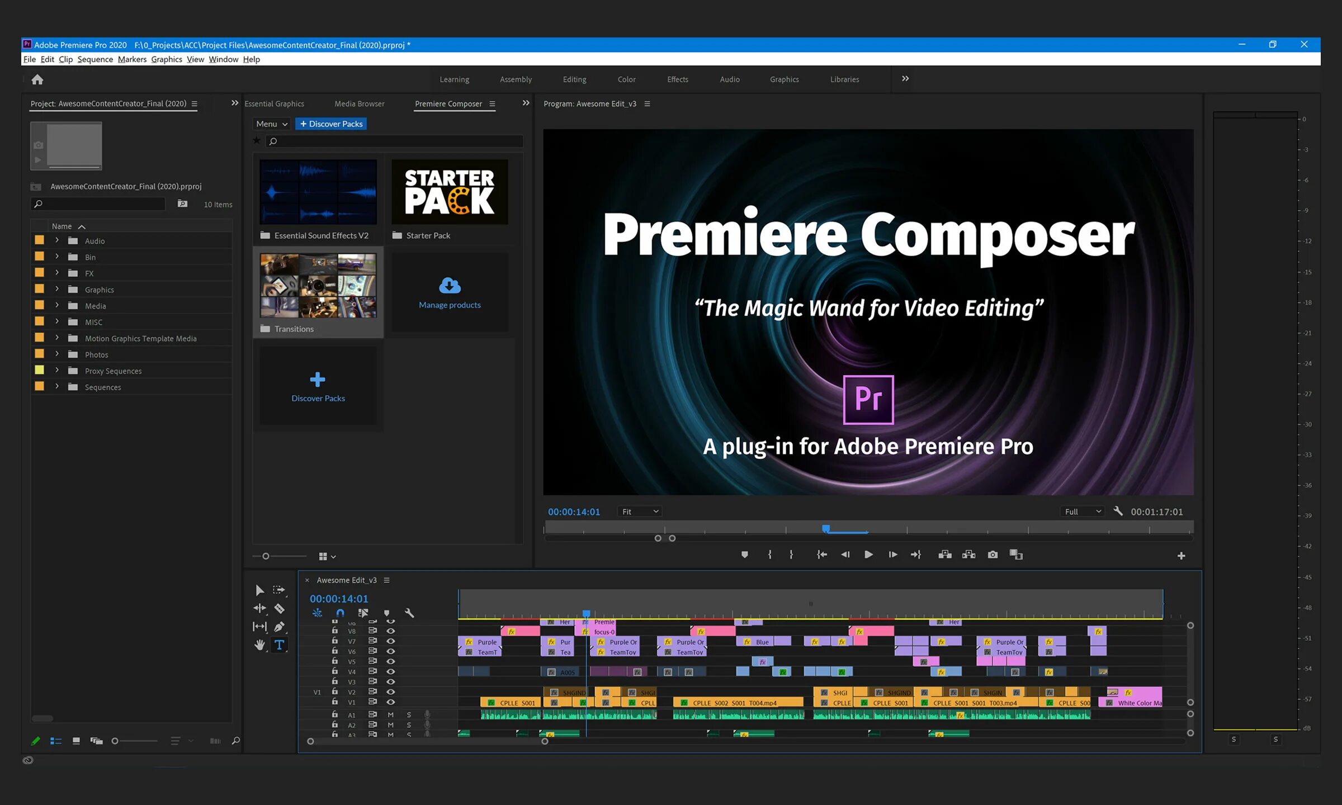This screenshot has height=805, width=1342.
Task: Click the Composer thumbnail size slider
Action: (x=266, y=556)
